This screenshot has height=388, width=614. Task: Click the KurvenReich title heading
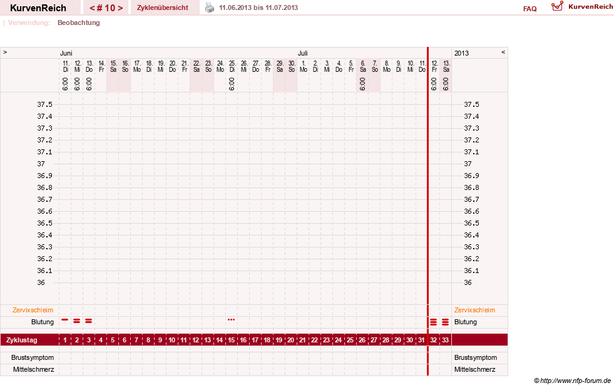pos(38,8)
